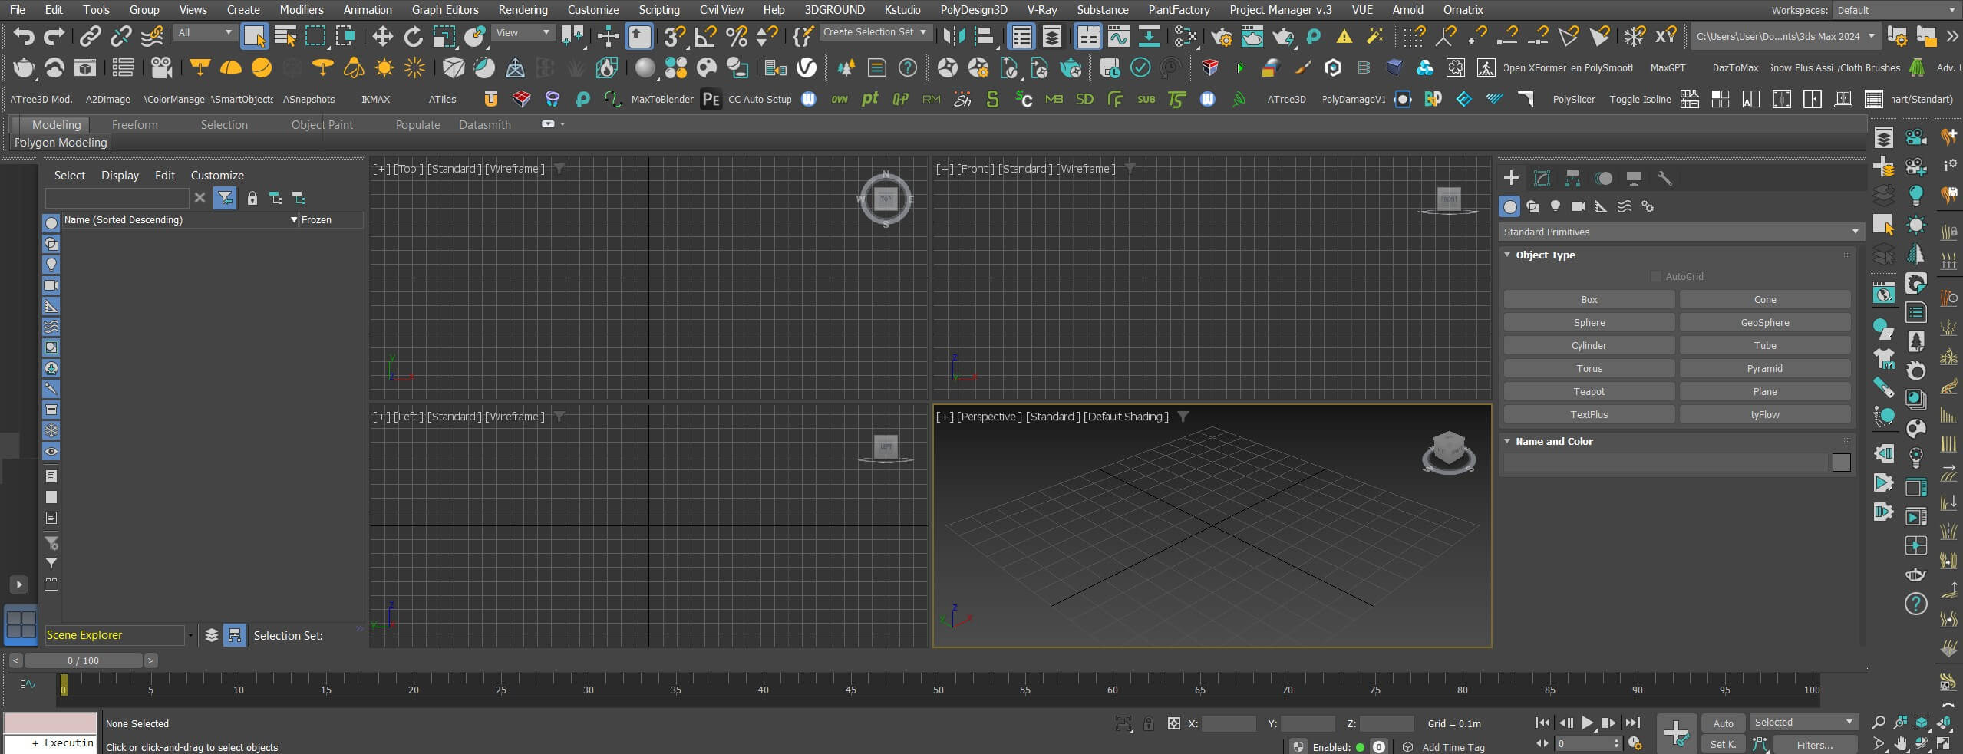Click the object color swatch in Name and Color
This screenshot has height=754, width=1963.
tap(1841, 463)
